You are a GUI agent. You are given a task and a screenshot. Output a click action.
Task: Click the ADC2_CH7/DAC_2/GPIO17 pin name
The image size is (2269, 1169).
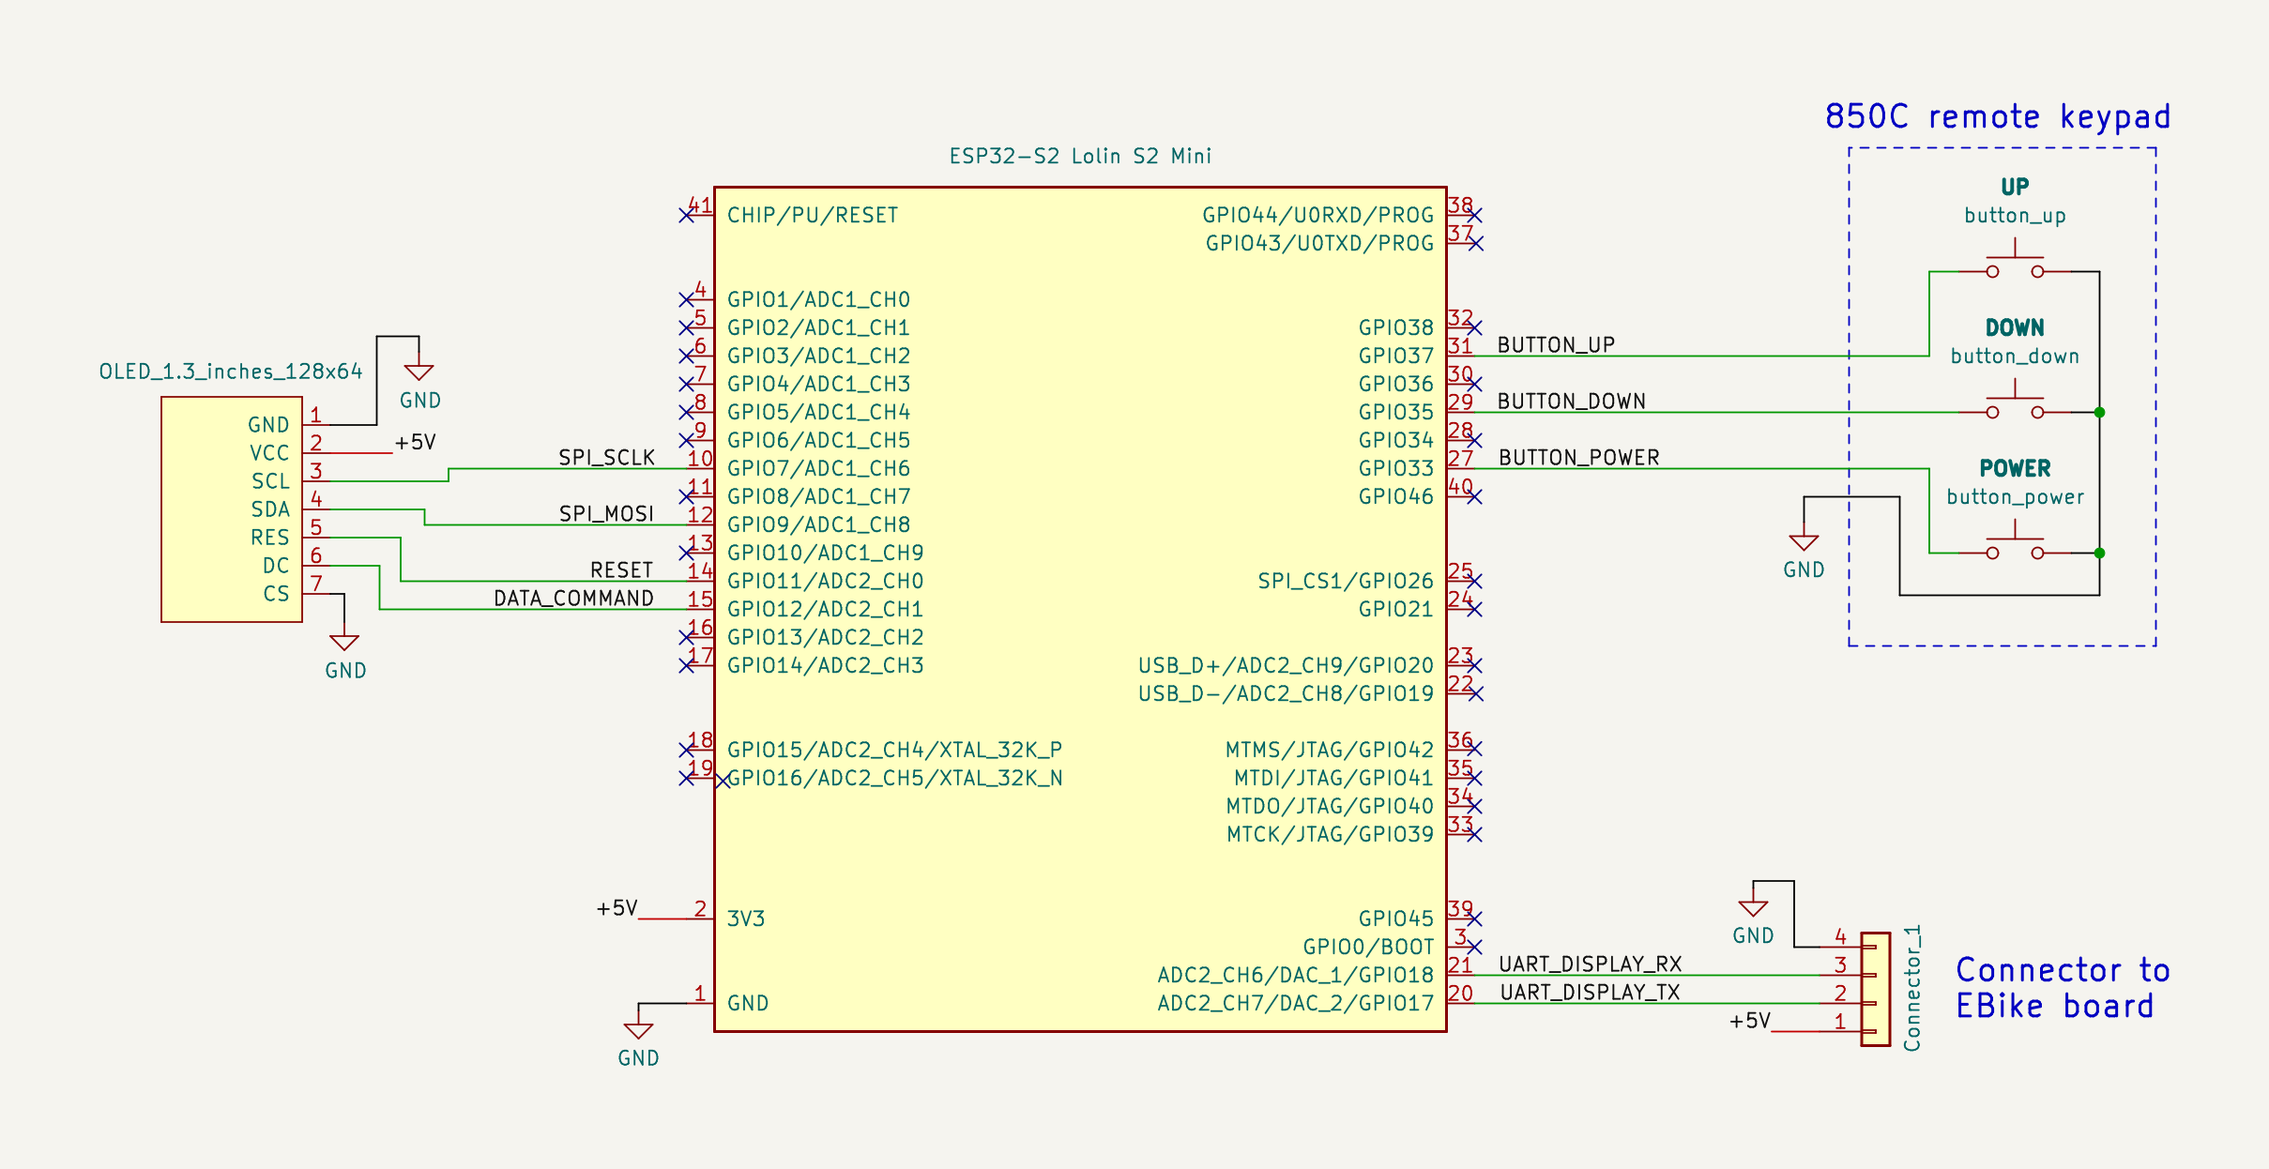1296,1003
